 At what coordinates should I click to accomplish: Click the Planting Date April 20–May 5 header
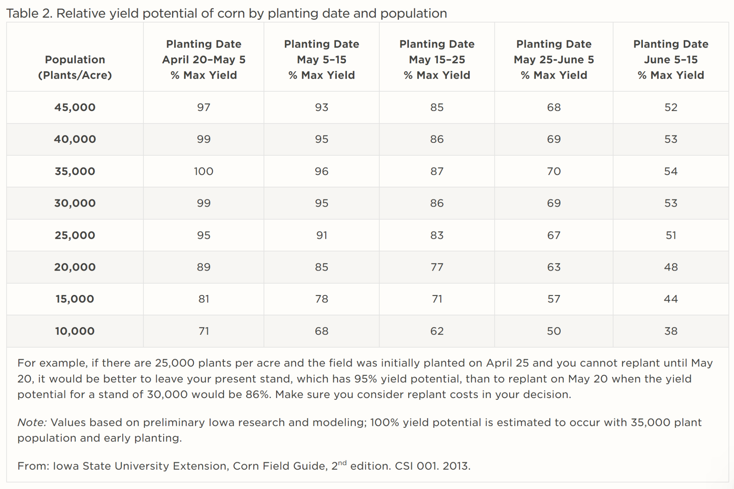(203, 59)
